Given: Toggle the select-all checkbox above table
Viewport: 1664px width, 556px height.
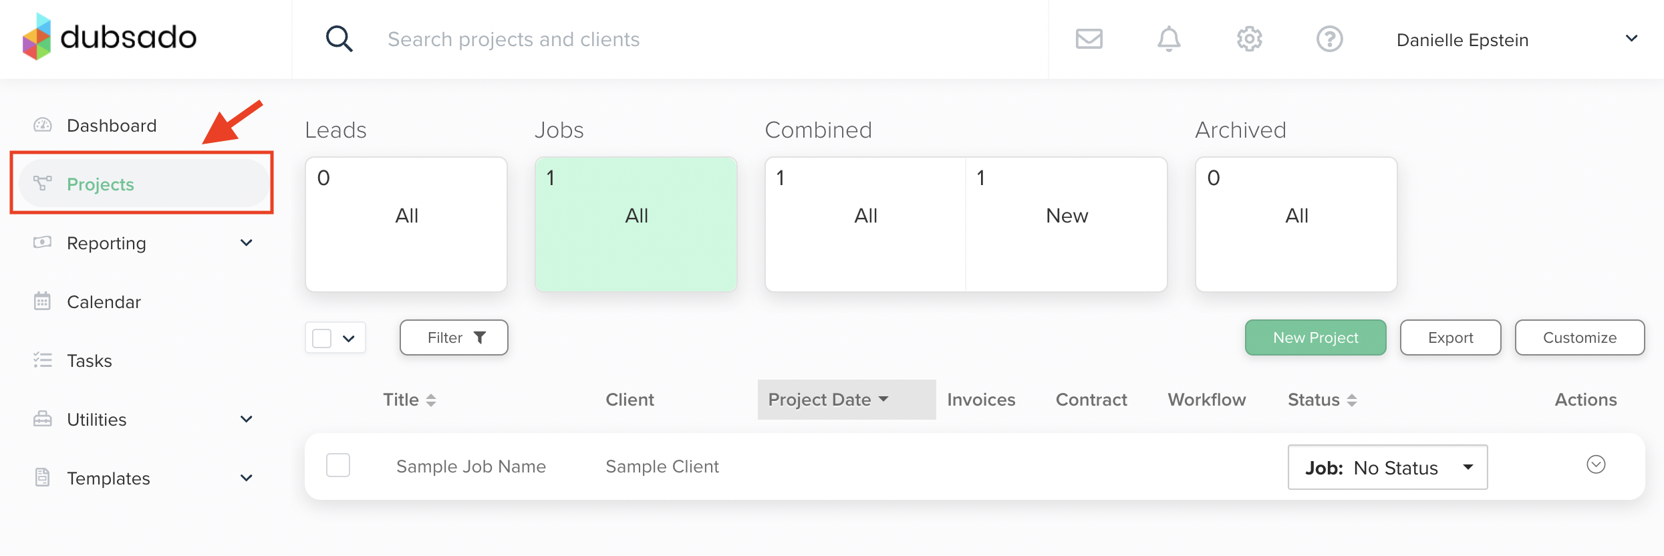Looking at the screenshot, I should point(322,338).
